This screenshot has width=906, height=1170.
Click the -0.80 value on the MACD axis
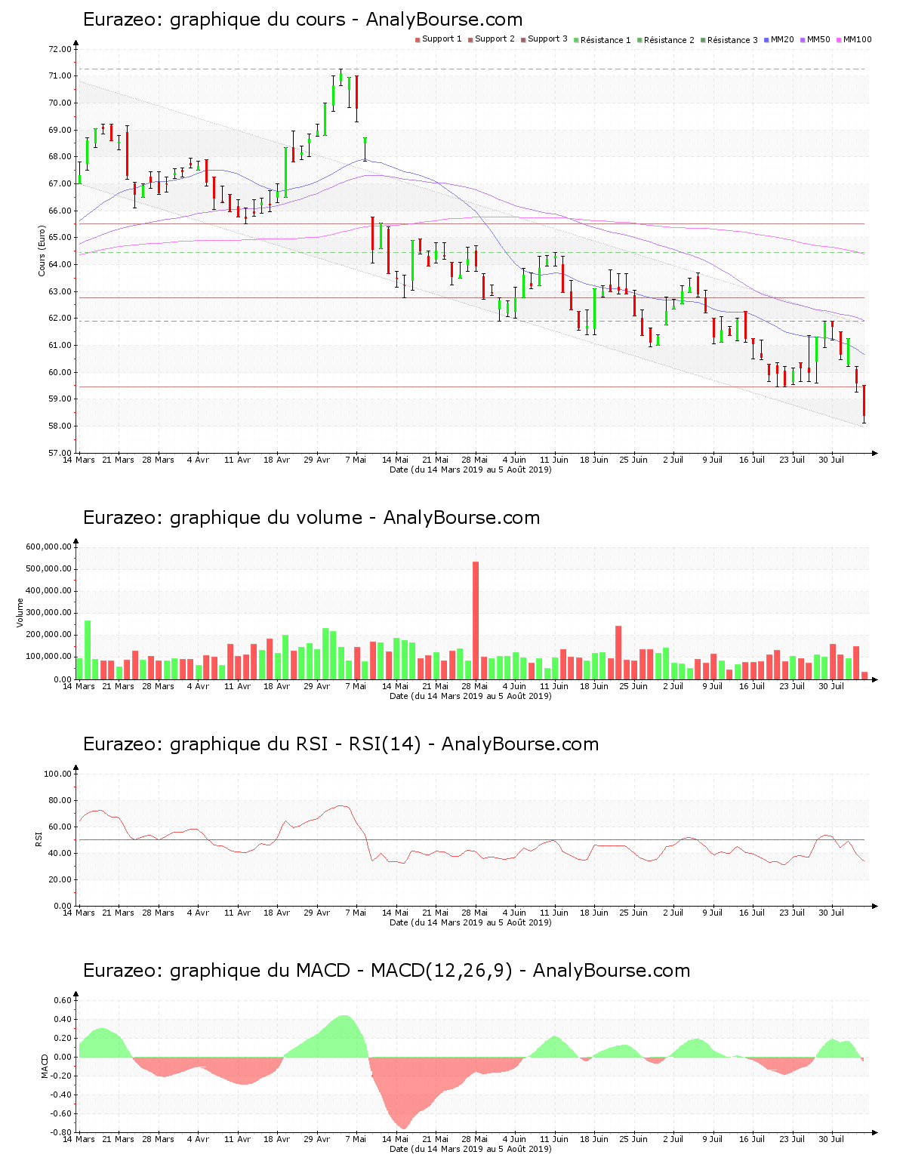61,1132
